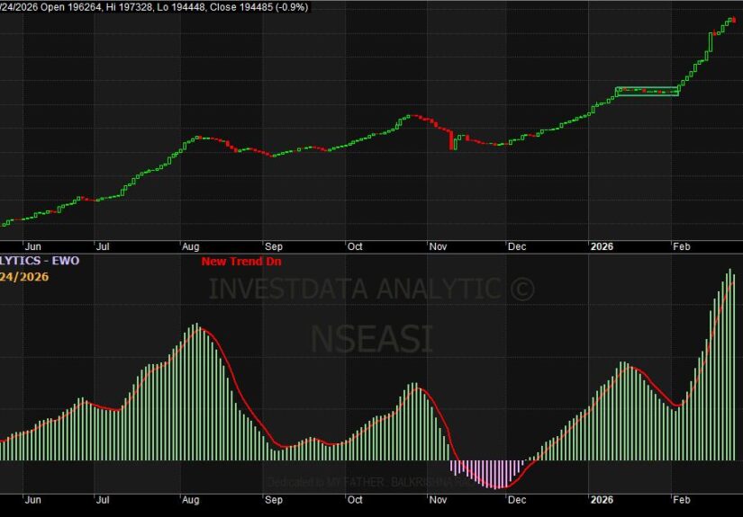Click 'Nov' on the price chart time axis
743x517 pixels.
tap(439, 245)
